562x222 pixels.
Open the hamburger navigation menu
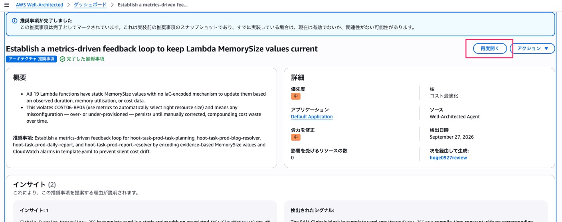[x=7, y=5]
